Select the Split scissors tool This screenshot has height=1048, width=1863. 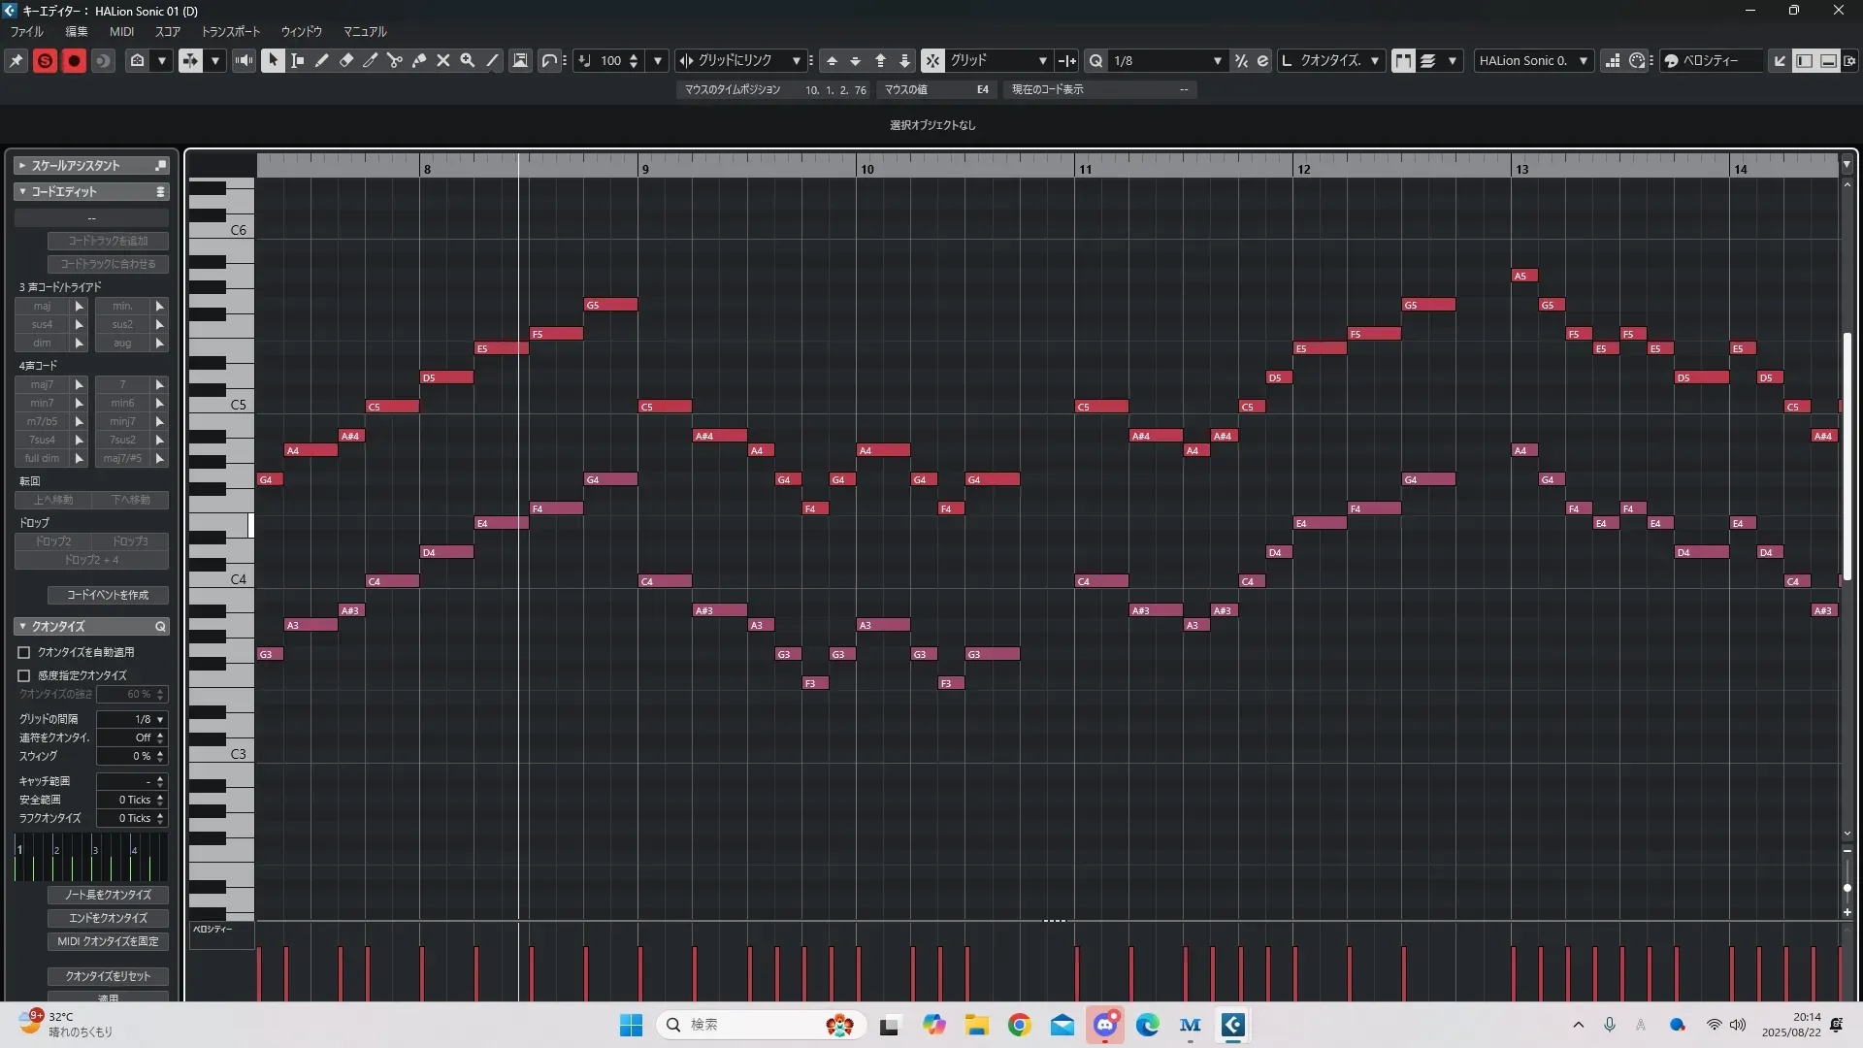point(394,60)
